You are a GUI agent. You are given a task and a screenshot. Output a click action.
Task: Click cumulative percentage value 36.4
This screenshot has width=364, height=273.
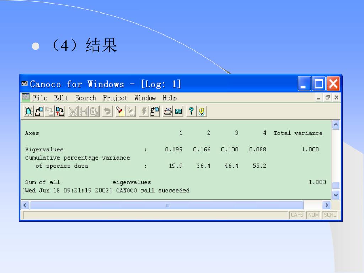pos(203,166)
